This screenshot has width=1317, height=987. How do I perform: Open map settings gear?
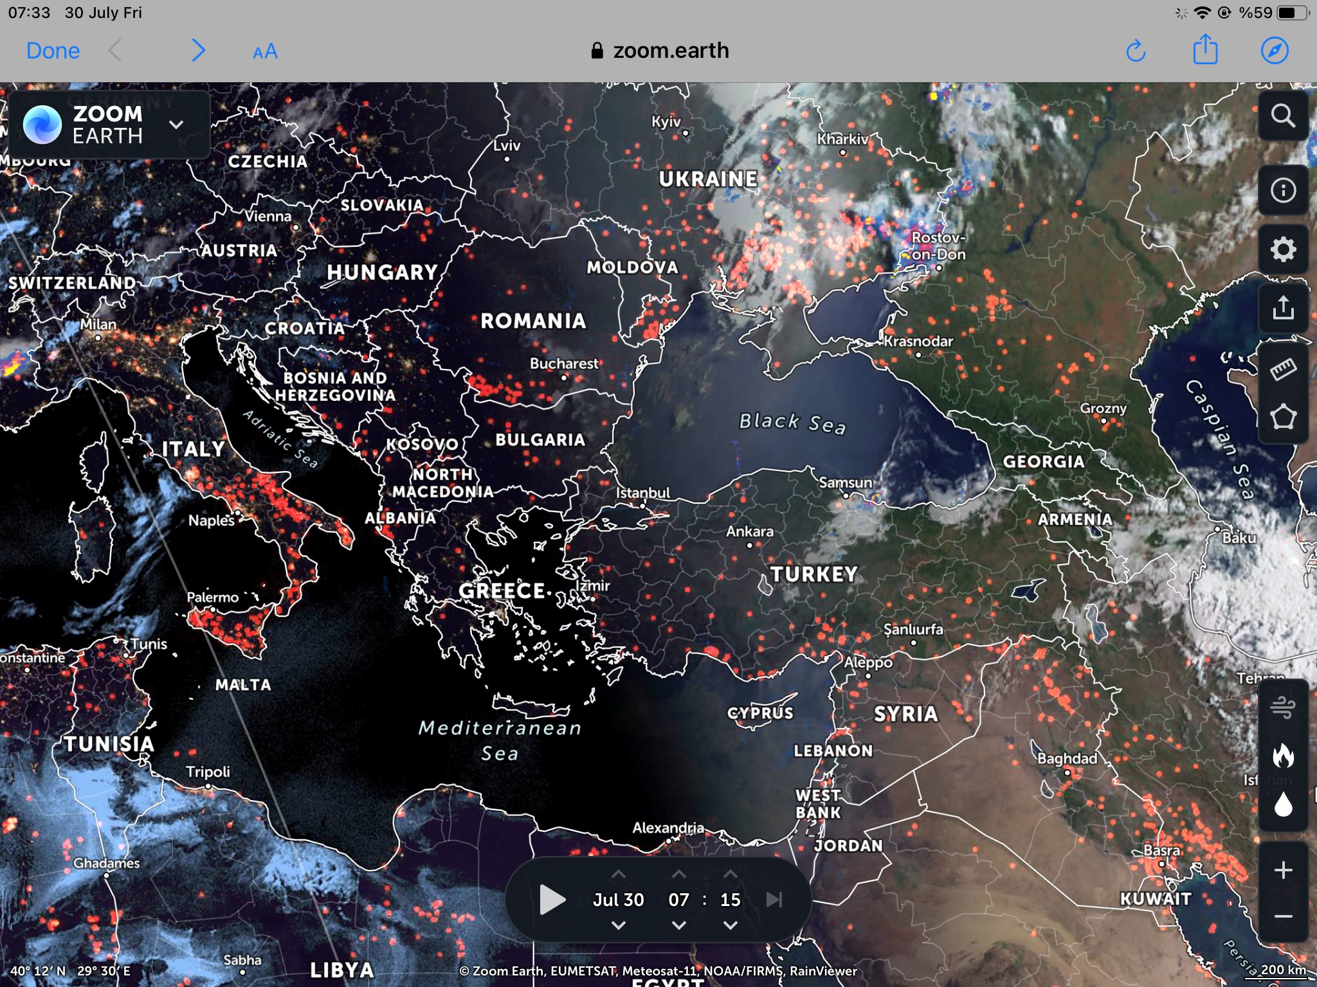[1282, 249]
